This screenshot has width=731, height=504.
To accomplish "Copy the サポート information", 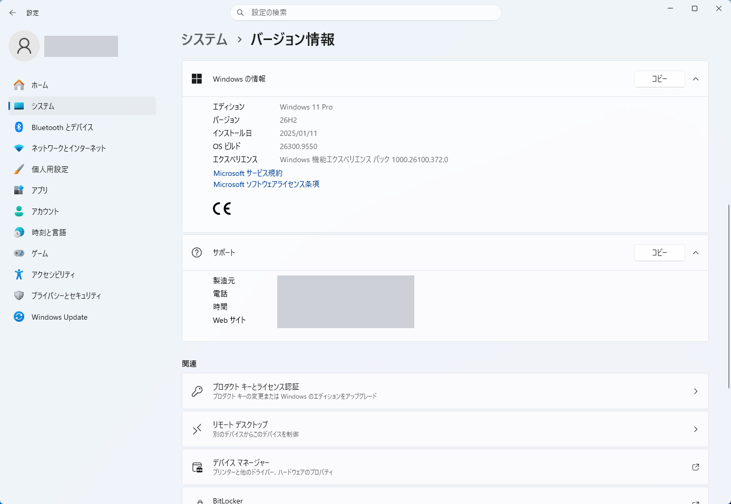I will pos(659,253).
